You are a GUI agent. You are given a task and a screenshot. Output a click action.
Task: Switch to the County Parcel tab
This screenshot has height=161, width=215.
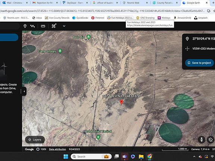click(165, 3)
